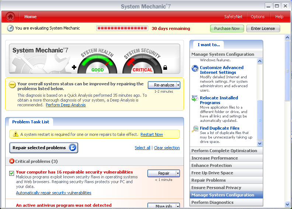292x209 pixels.
Task: Click the '30 days remaining' text
Action: click(x=171, y=28)
